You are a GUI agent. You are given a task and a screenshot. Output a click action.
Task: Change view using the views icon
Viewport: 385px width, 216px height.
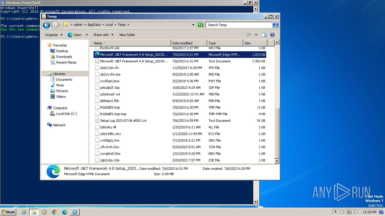pos(249,35)
